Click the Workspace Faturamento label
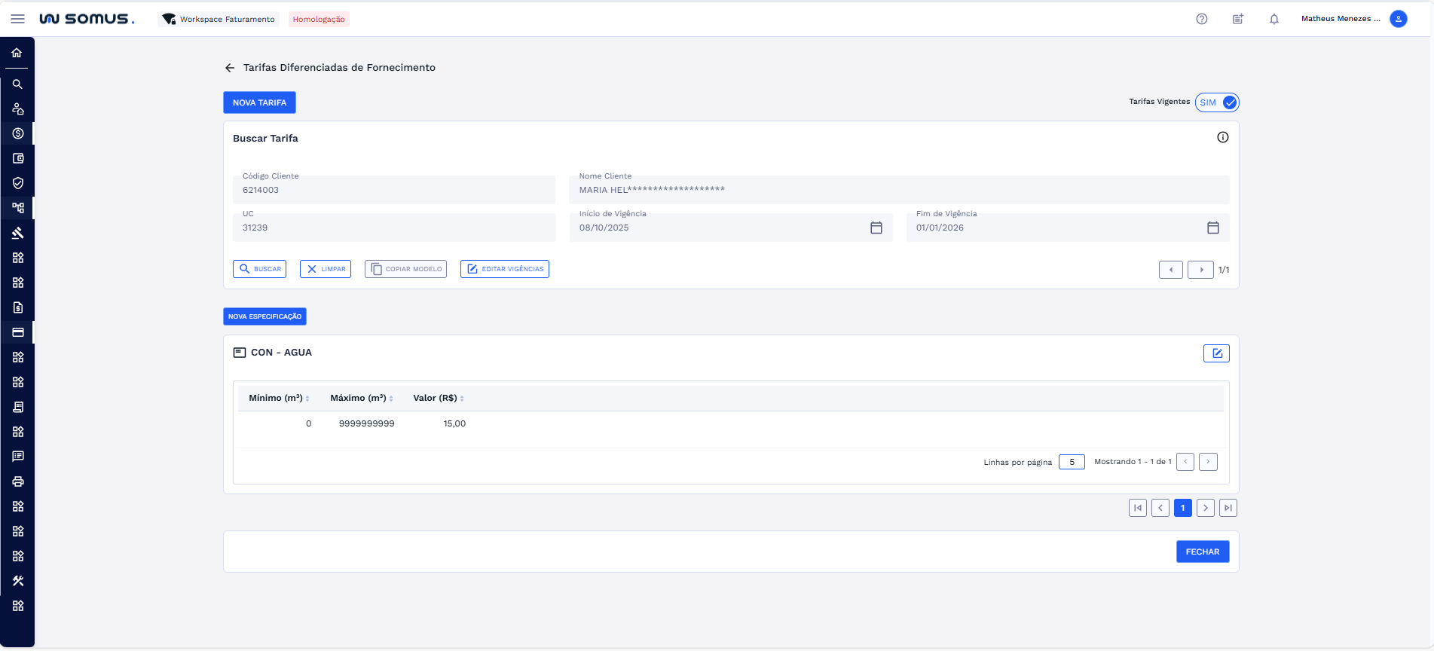 pos(227,20)
